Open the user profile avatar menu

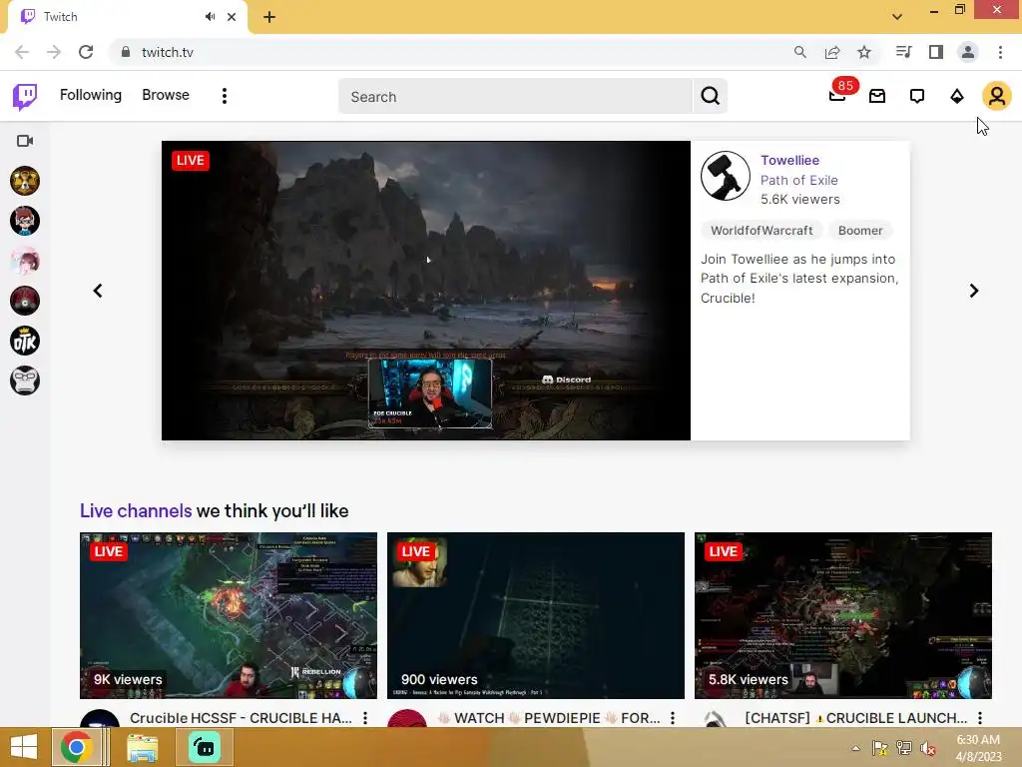point(997,97)
